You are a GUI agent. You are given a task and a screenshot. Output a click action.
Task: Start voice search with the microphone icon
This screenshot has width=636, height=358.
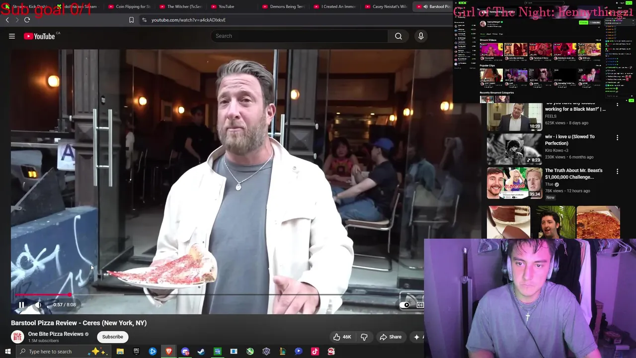421,36
